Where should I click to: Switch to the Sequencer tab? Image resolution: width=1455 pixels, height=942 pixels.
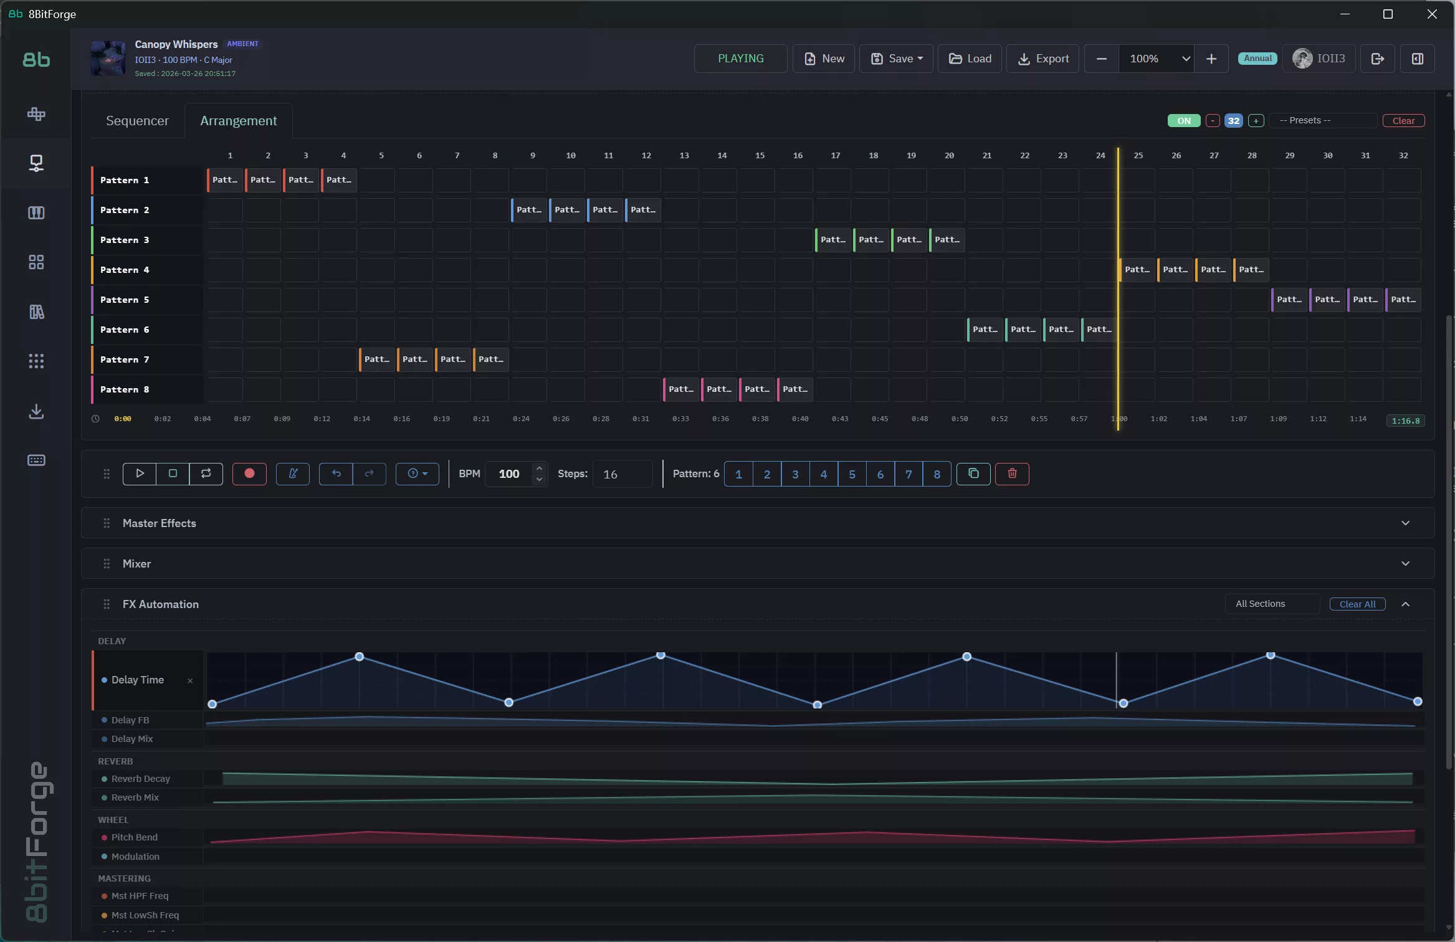138,121
